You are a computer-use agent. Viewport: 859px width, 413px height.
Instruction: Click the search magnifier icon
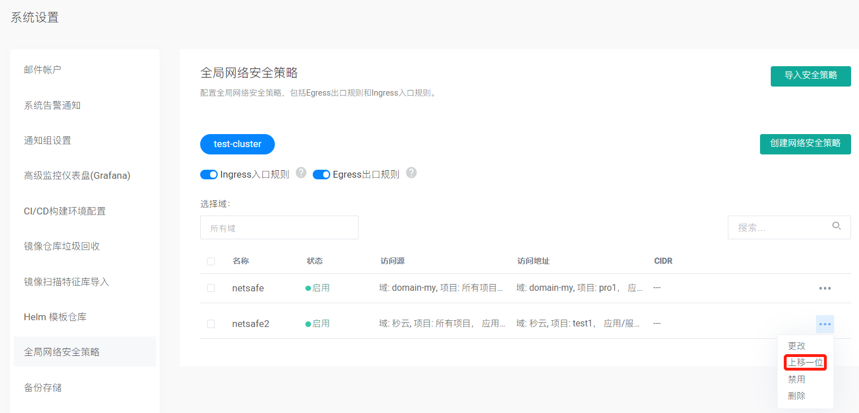pyautogui.click(x=836, y=226)
